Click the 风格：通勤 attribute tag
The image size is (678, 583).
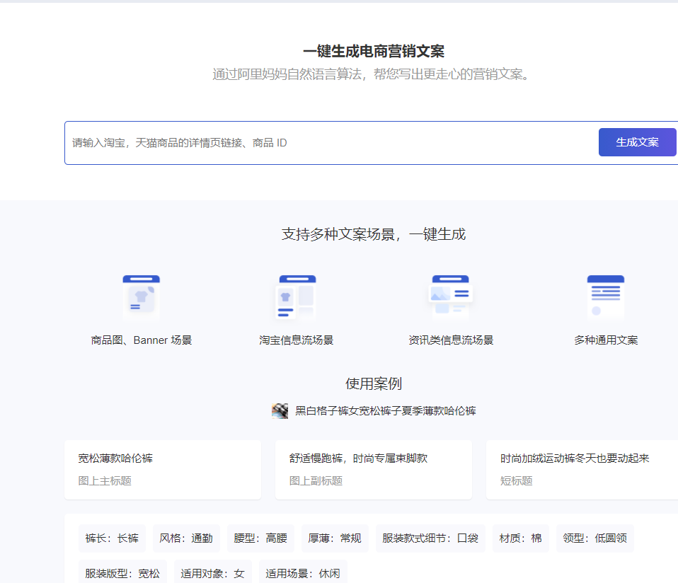coord(185,538)
